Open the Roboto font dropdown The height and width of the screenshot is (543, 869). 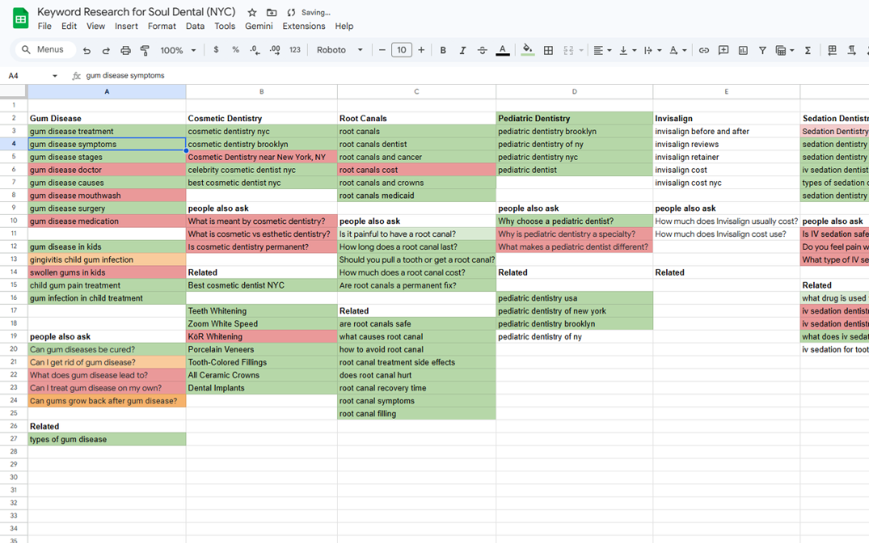tap(340, 50)
